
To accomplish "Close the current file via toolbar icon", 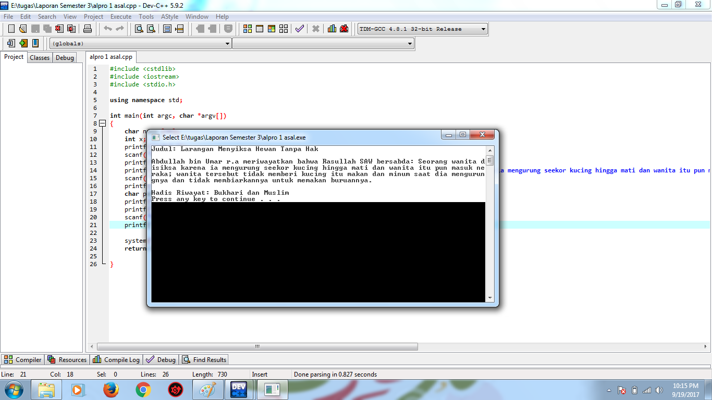I will [x=59, y=29].
